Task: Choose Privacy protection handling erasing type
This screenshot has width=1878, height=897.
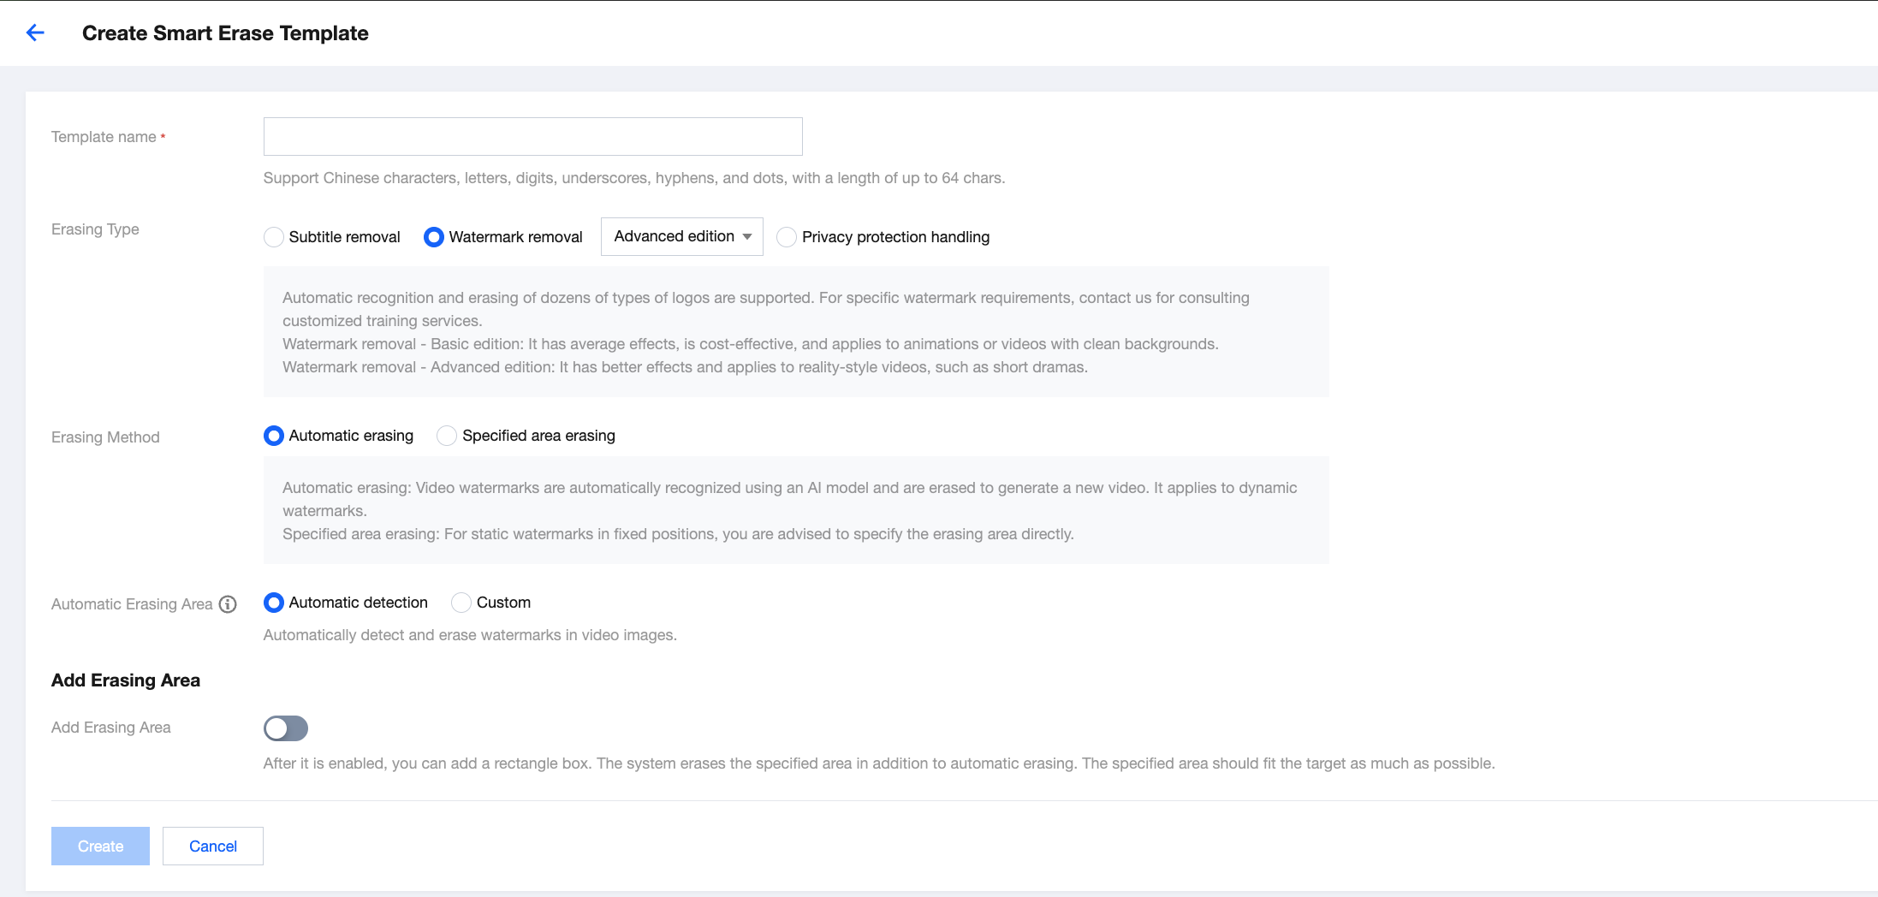Action: pos(787,237)
